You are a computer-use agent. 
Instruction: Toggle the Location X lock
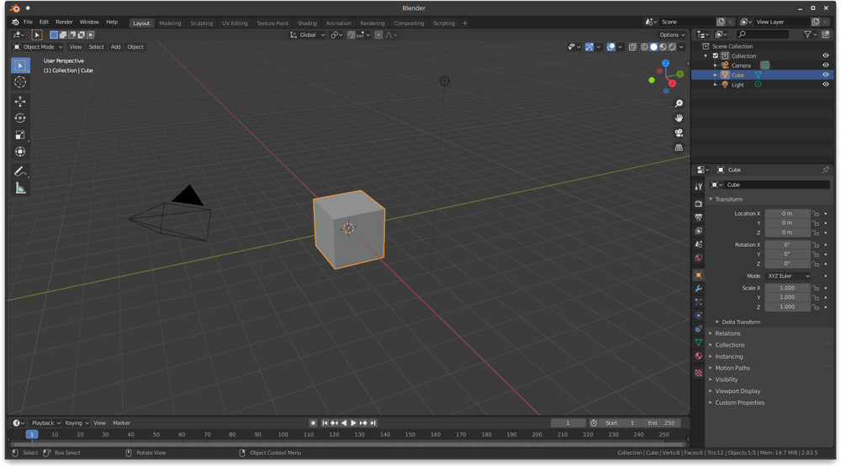point(816,214)
